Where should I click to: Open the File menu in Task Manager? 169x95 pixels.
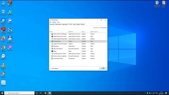(50, 22)
